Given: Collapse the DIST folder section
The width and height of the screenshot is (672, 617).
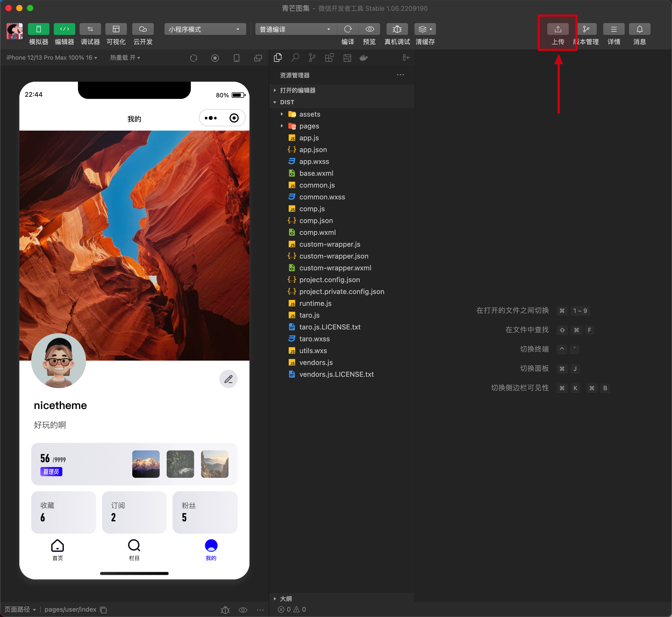Looking at the screenshot, I should pyautogui.click(x=342, y=102).
